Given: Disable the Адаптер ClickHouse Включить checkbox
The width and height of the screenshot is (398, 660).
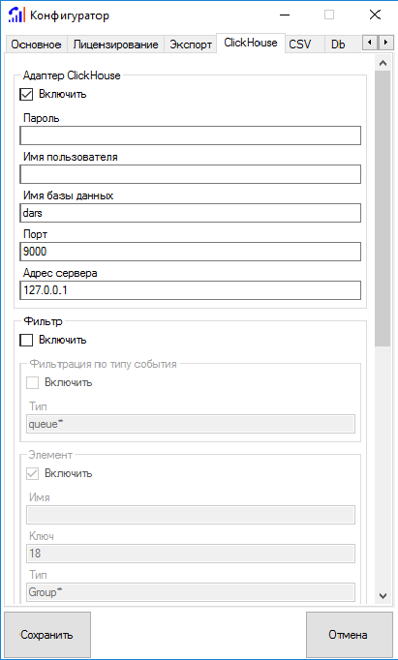Looking at the screenshot, I should tap(26, 94).
